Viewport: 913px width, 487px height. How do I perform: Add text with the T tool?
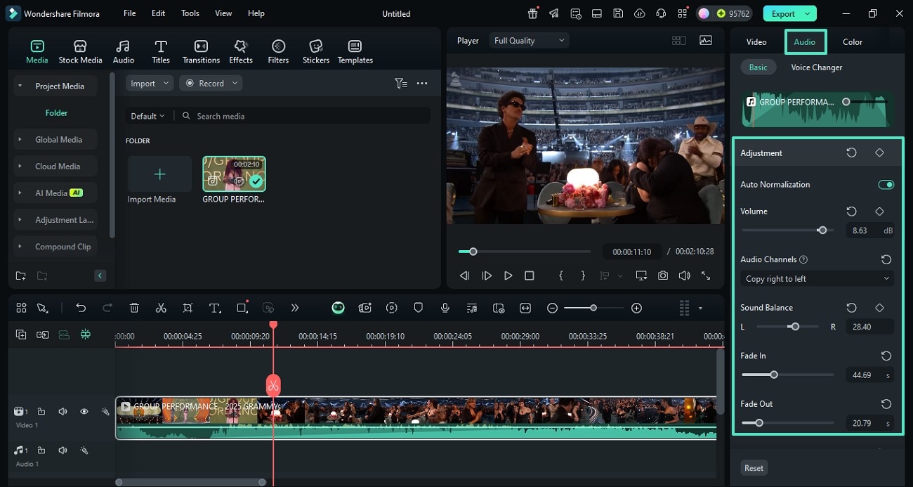tap(215, 308)
